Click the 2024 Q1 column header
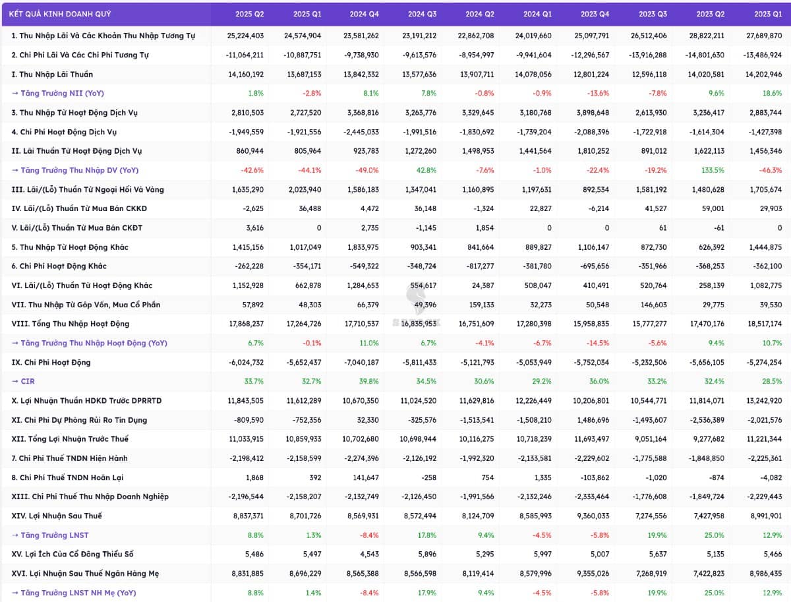The image size is (791, 602). pos(537,14)
